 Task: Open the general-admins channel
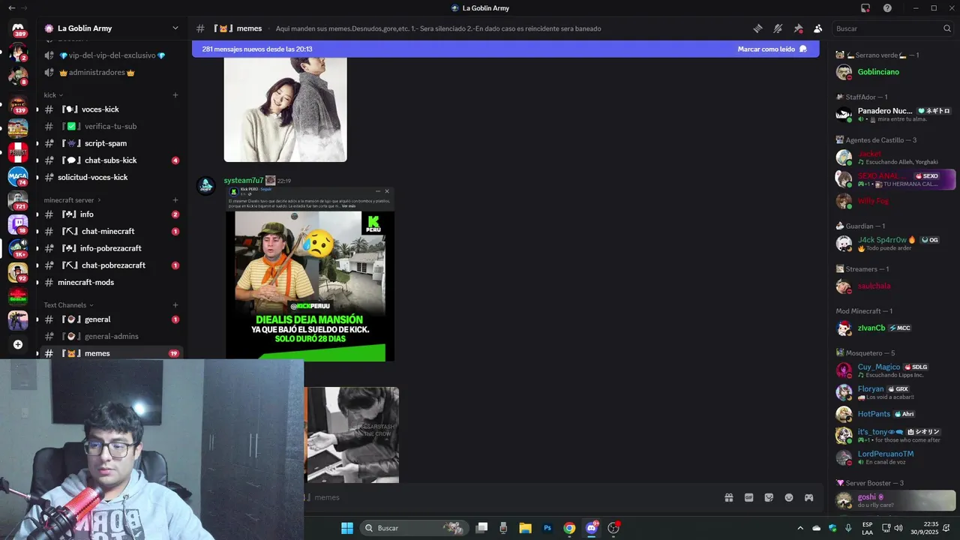point(112,336)
